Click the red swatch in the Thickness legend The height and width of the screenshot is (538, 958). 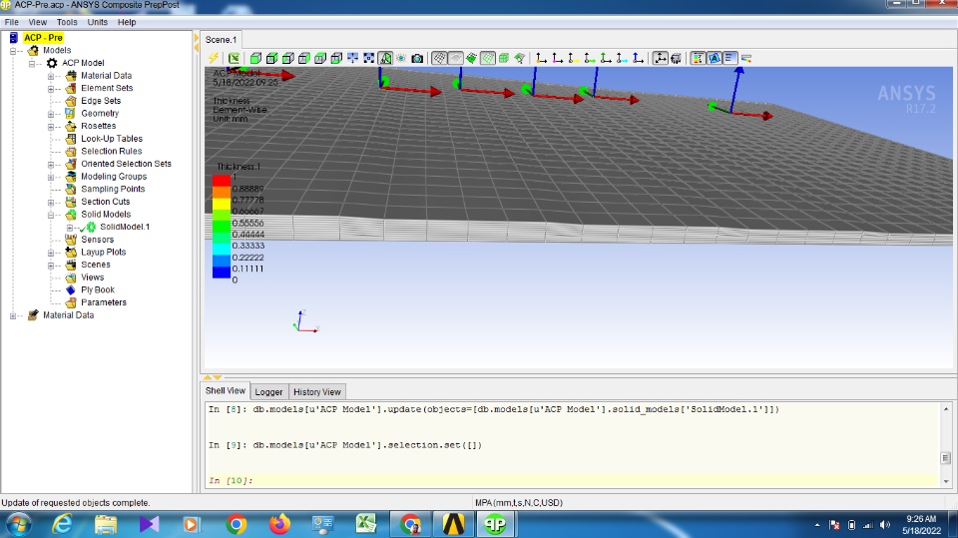click(x=220, y=182)
